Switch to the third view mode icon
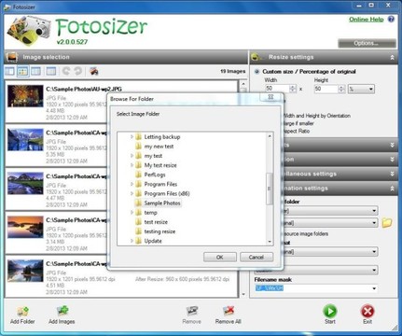 (x=35, y=71)
